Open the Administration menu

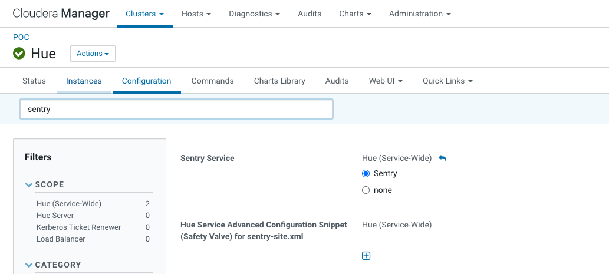coord(420,14)
